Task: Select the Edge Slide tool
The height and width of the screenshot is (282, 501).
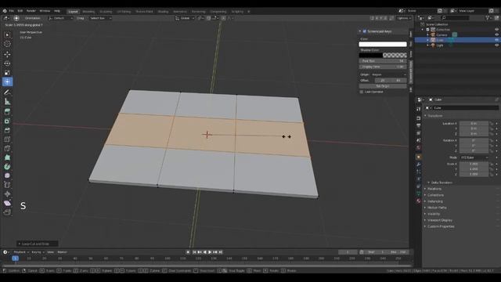Action: click(x=7, y=185)
